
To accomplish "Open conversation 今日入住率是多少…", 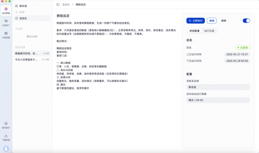I will [32, 60].
